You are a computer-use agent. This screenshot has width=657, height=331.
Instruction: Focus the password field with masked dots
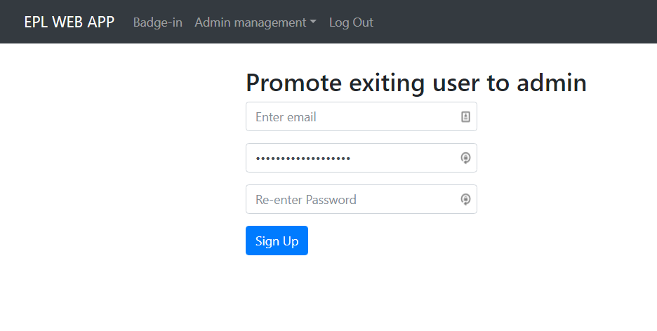[361, 158]
